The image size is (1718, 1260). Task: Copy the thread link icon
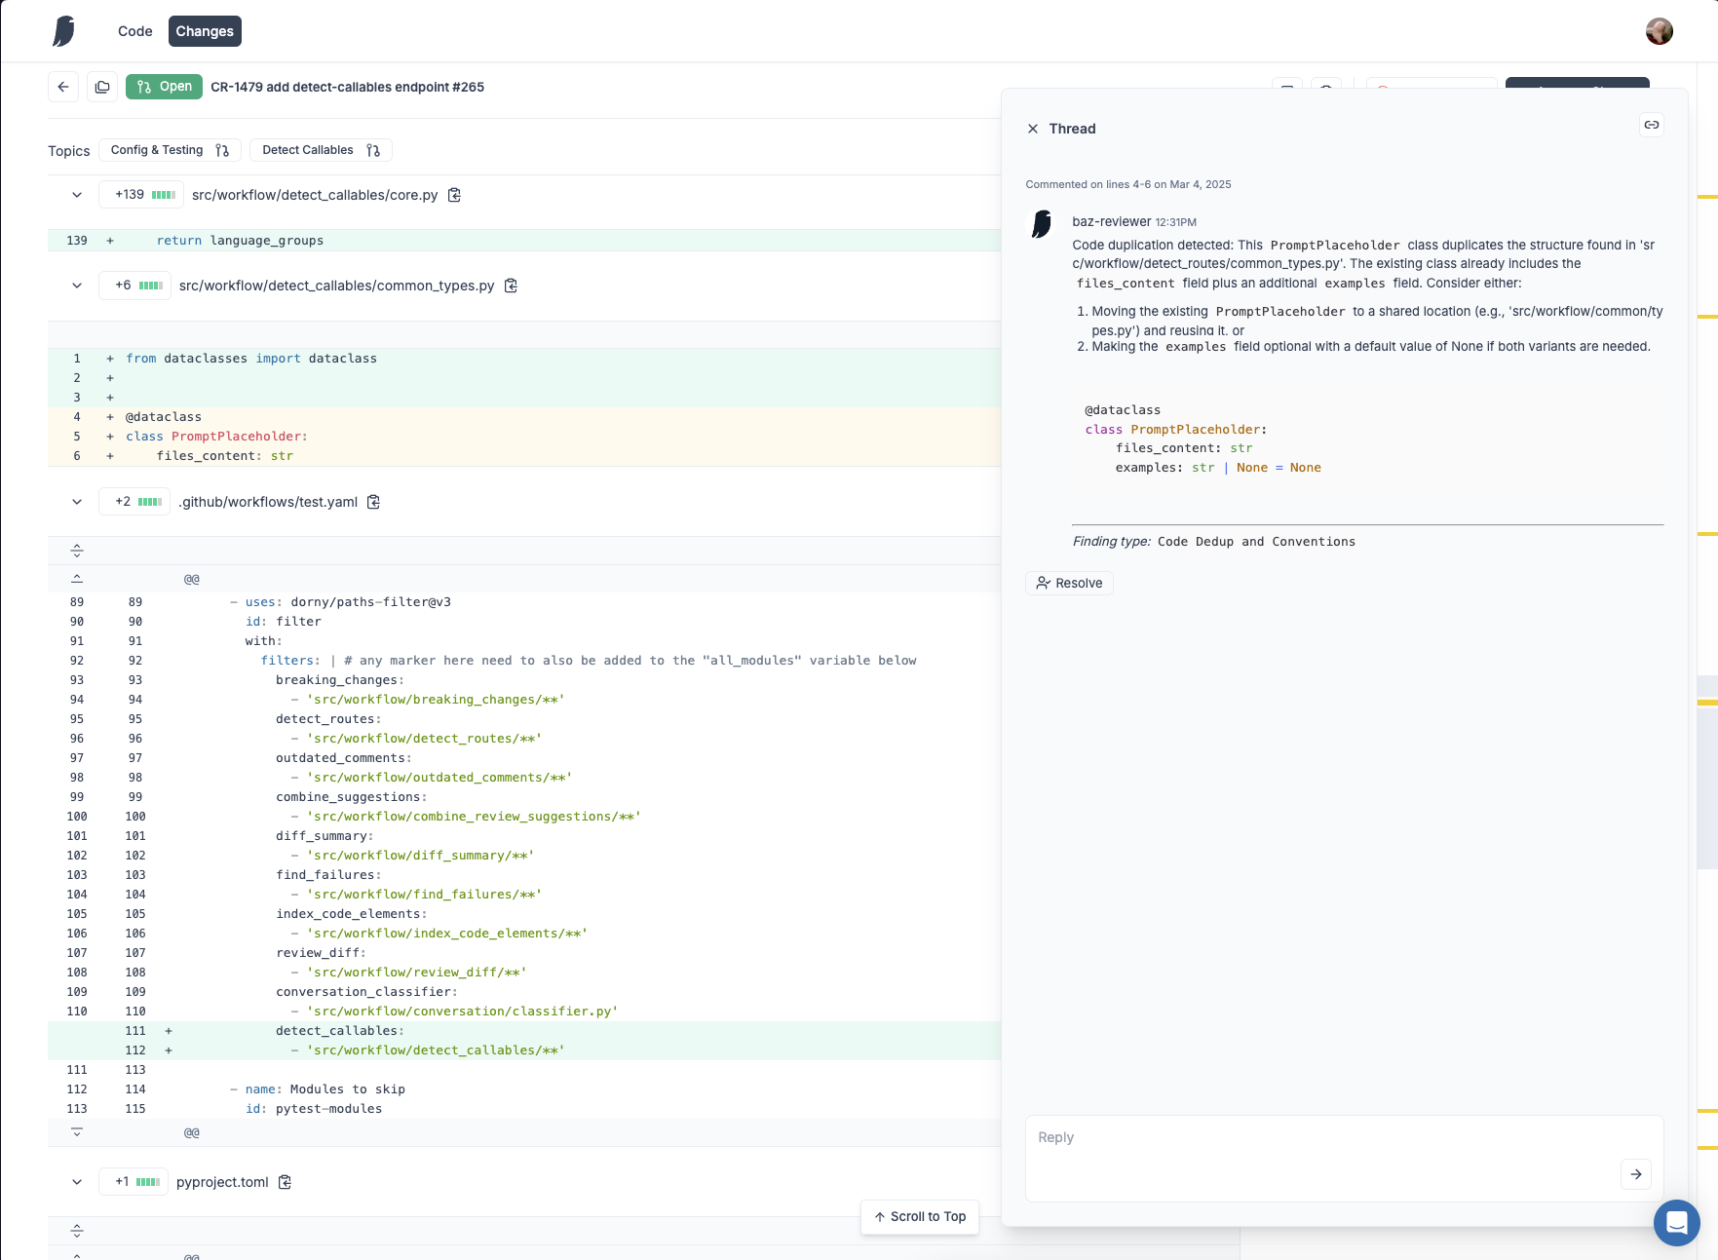1652,125
